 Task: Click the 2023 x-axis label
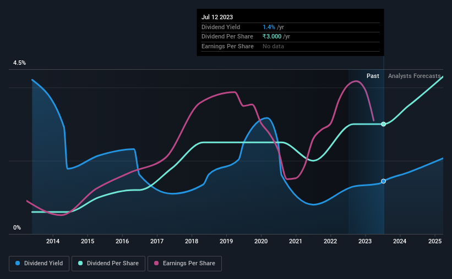click(365, 241)
